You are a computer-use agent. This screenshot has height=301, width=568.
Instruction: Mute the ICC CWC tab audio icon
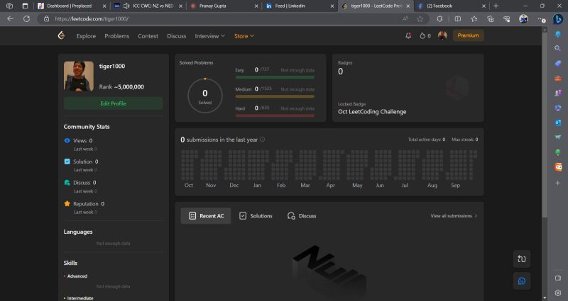point(126,6)
